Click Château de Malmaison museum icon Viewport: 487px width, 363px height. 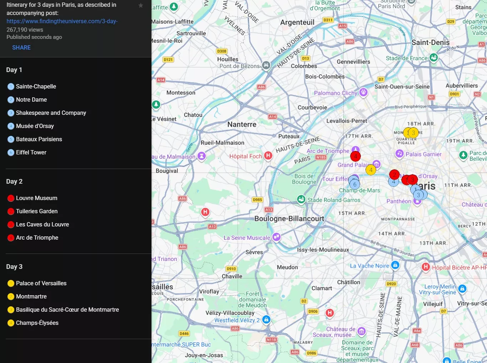click(x=202, y=156)
